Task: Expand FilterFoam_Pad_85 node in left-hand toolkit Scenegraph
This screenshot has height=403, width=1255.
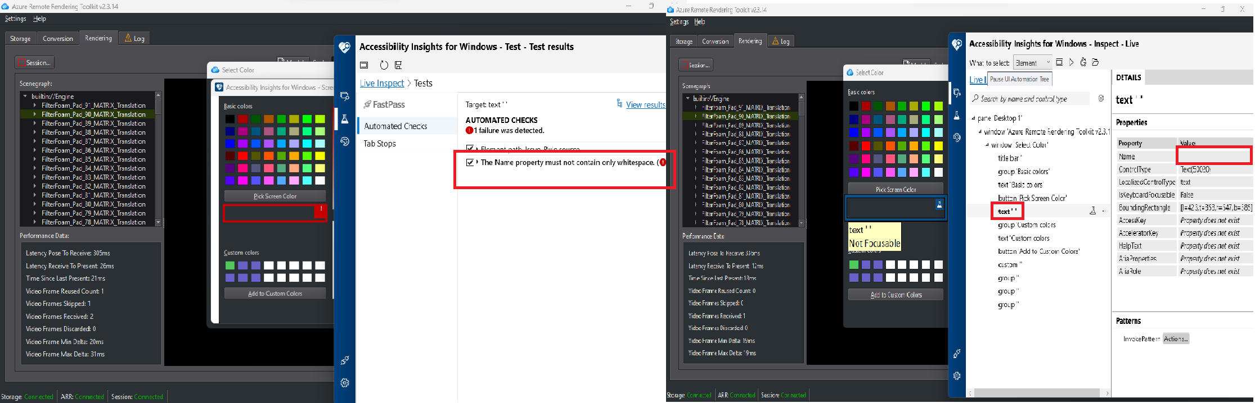Action: click(x=35, y=159)
